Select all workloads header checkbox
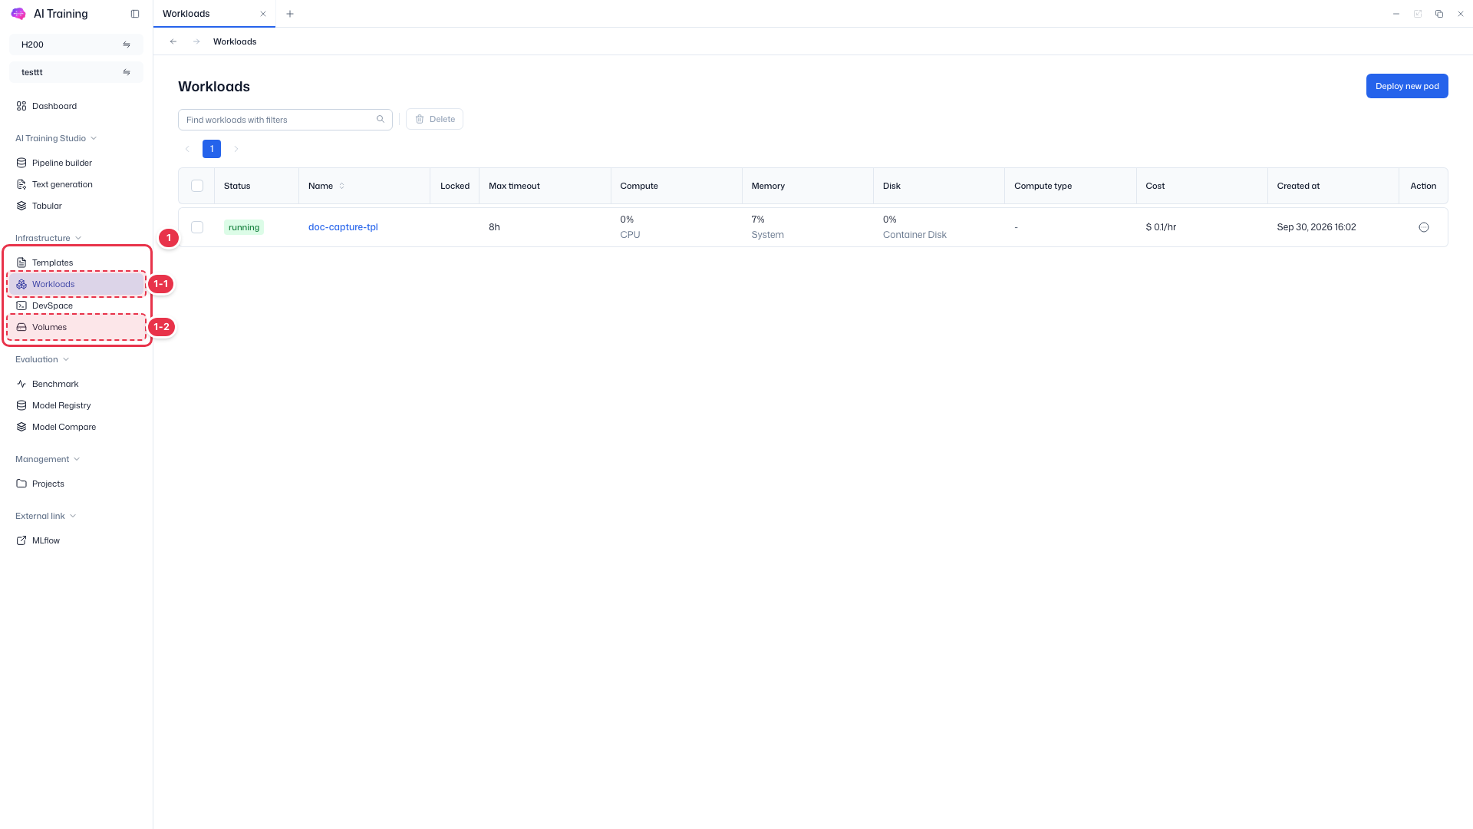The height and width of the screenshot is (829, 1473). (x=197, y=186)
